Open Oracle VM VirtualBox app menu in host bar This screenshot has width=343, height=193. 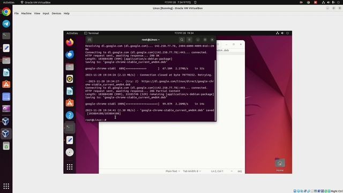35,2
